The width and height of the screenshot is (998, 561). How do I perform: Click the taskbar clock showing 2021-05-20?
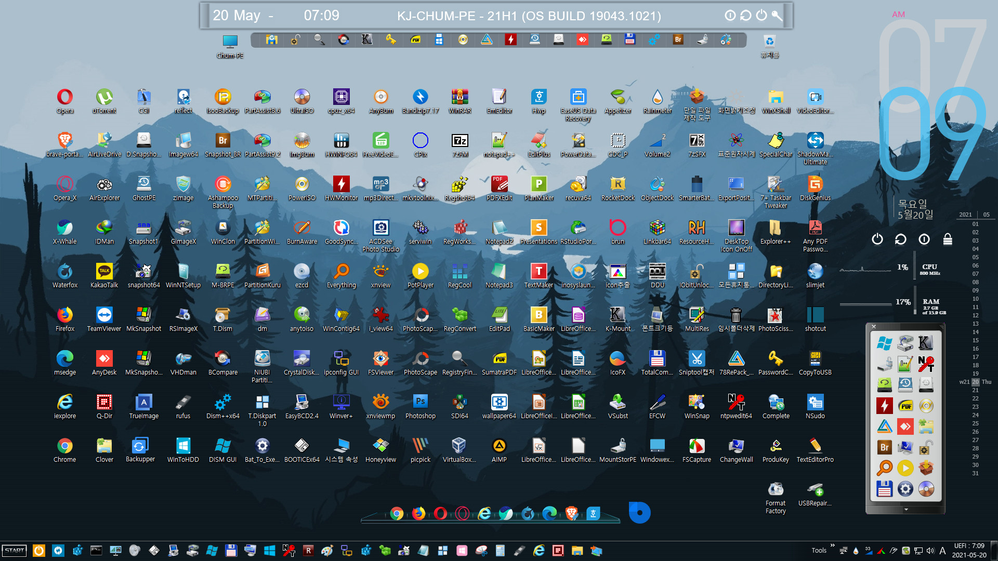(969, 551)
